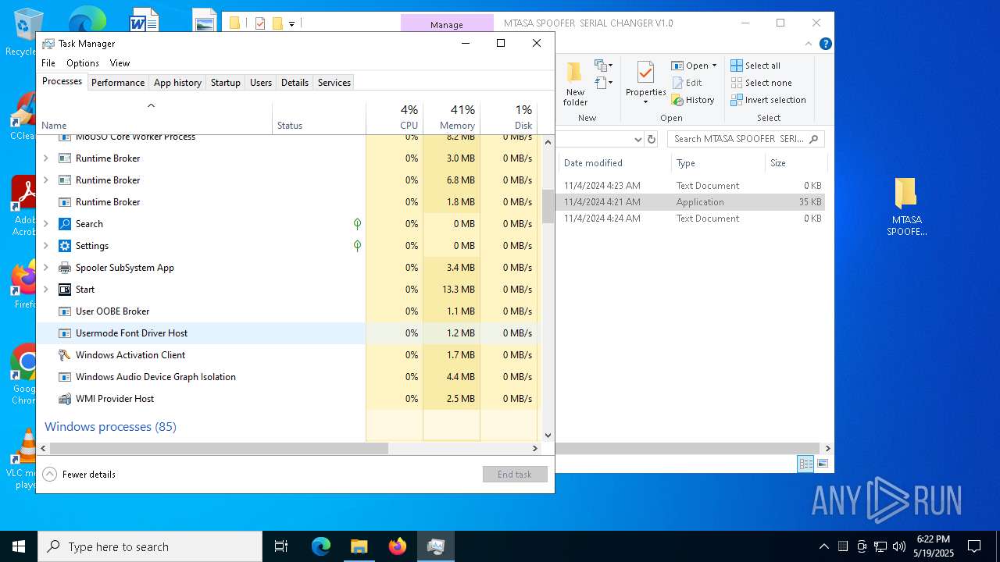Switch to the Startup tab
Viewport: 1000px width, 562px height.
226,82
